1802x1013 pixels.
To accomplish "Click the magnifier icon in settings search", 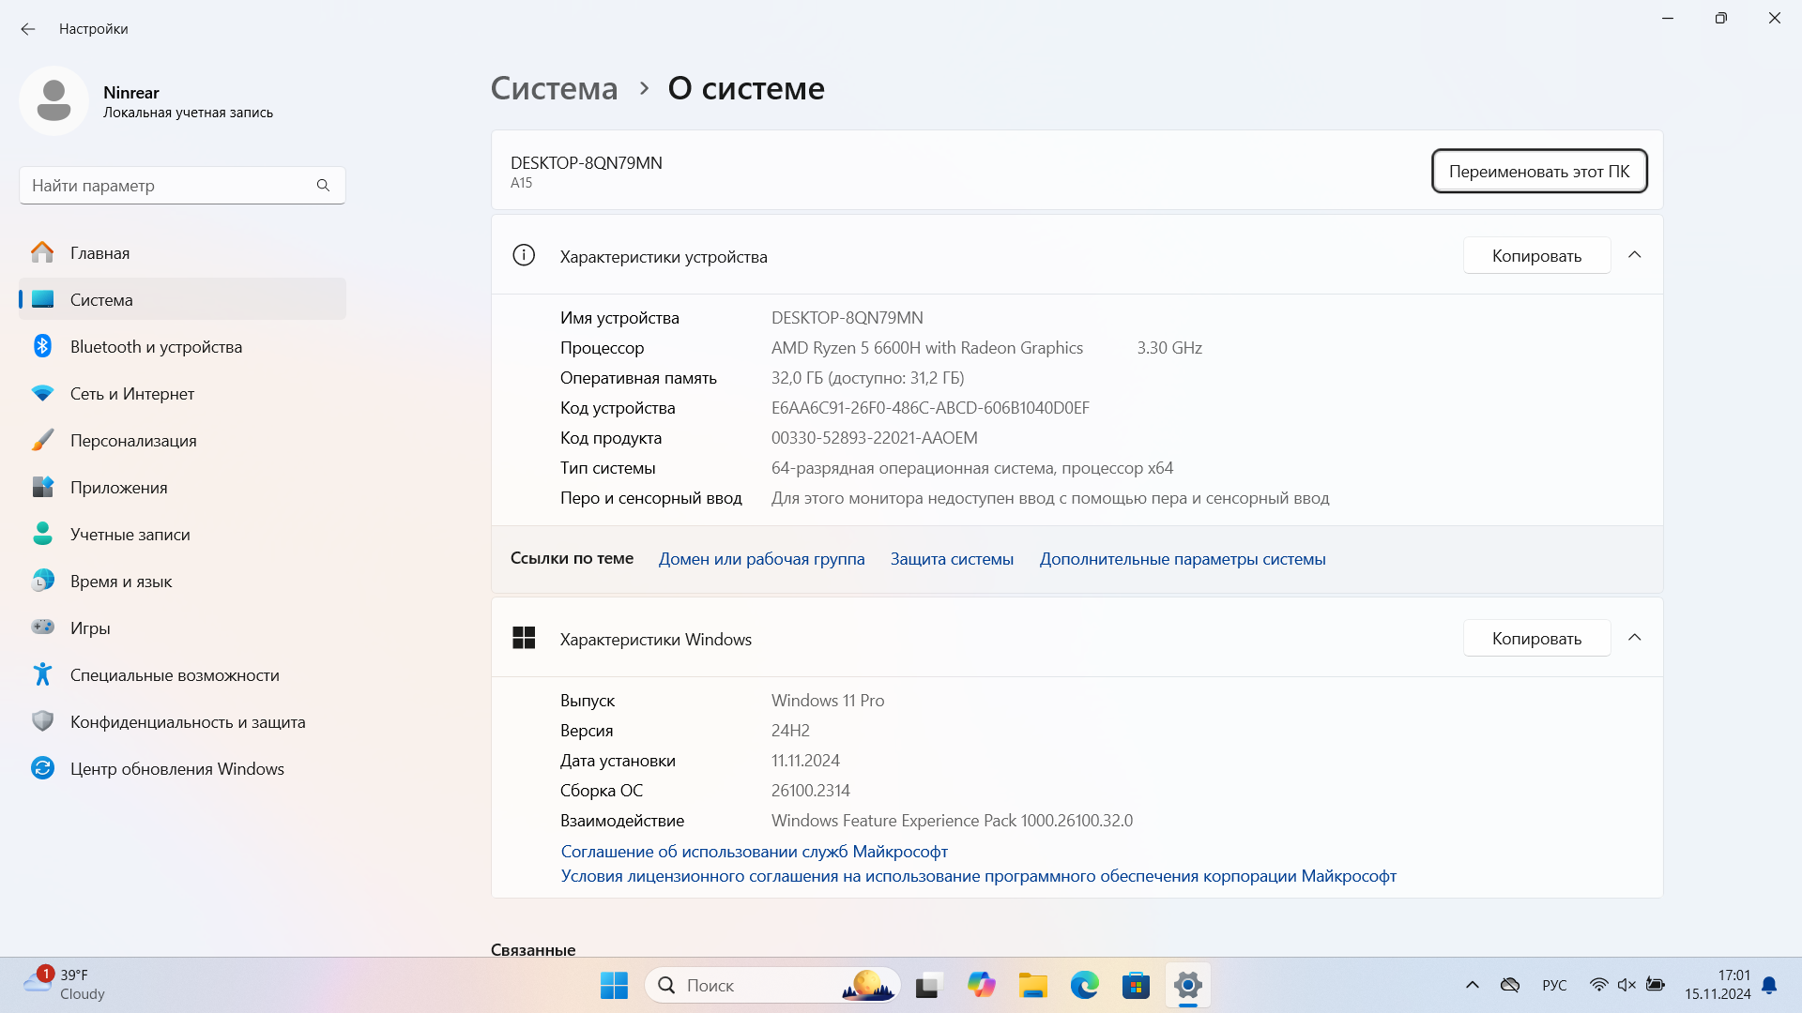I will coord(323,186).
